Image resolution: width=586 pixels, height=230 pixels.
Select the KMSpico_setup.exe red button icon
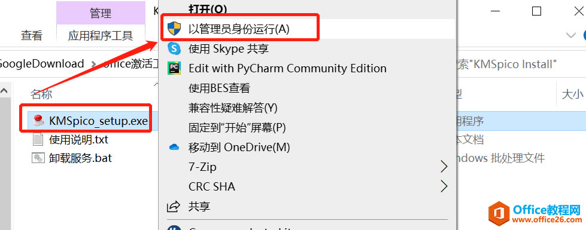click(39, 120)
